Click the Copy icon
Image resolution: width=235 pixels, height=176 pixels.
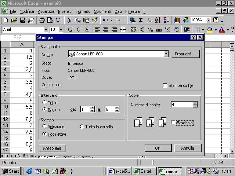[77, 20]
